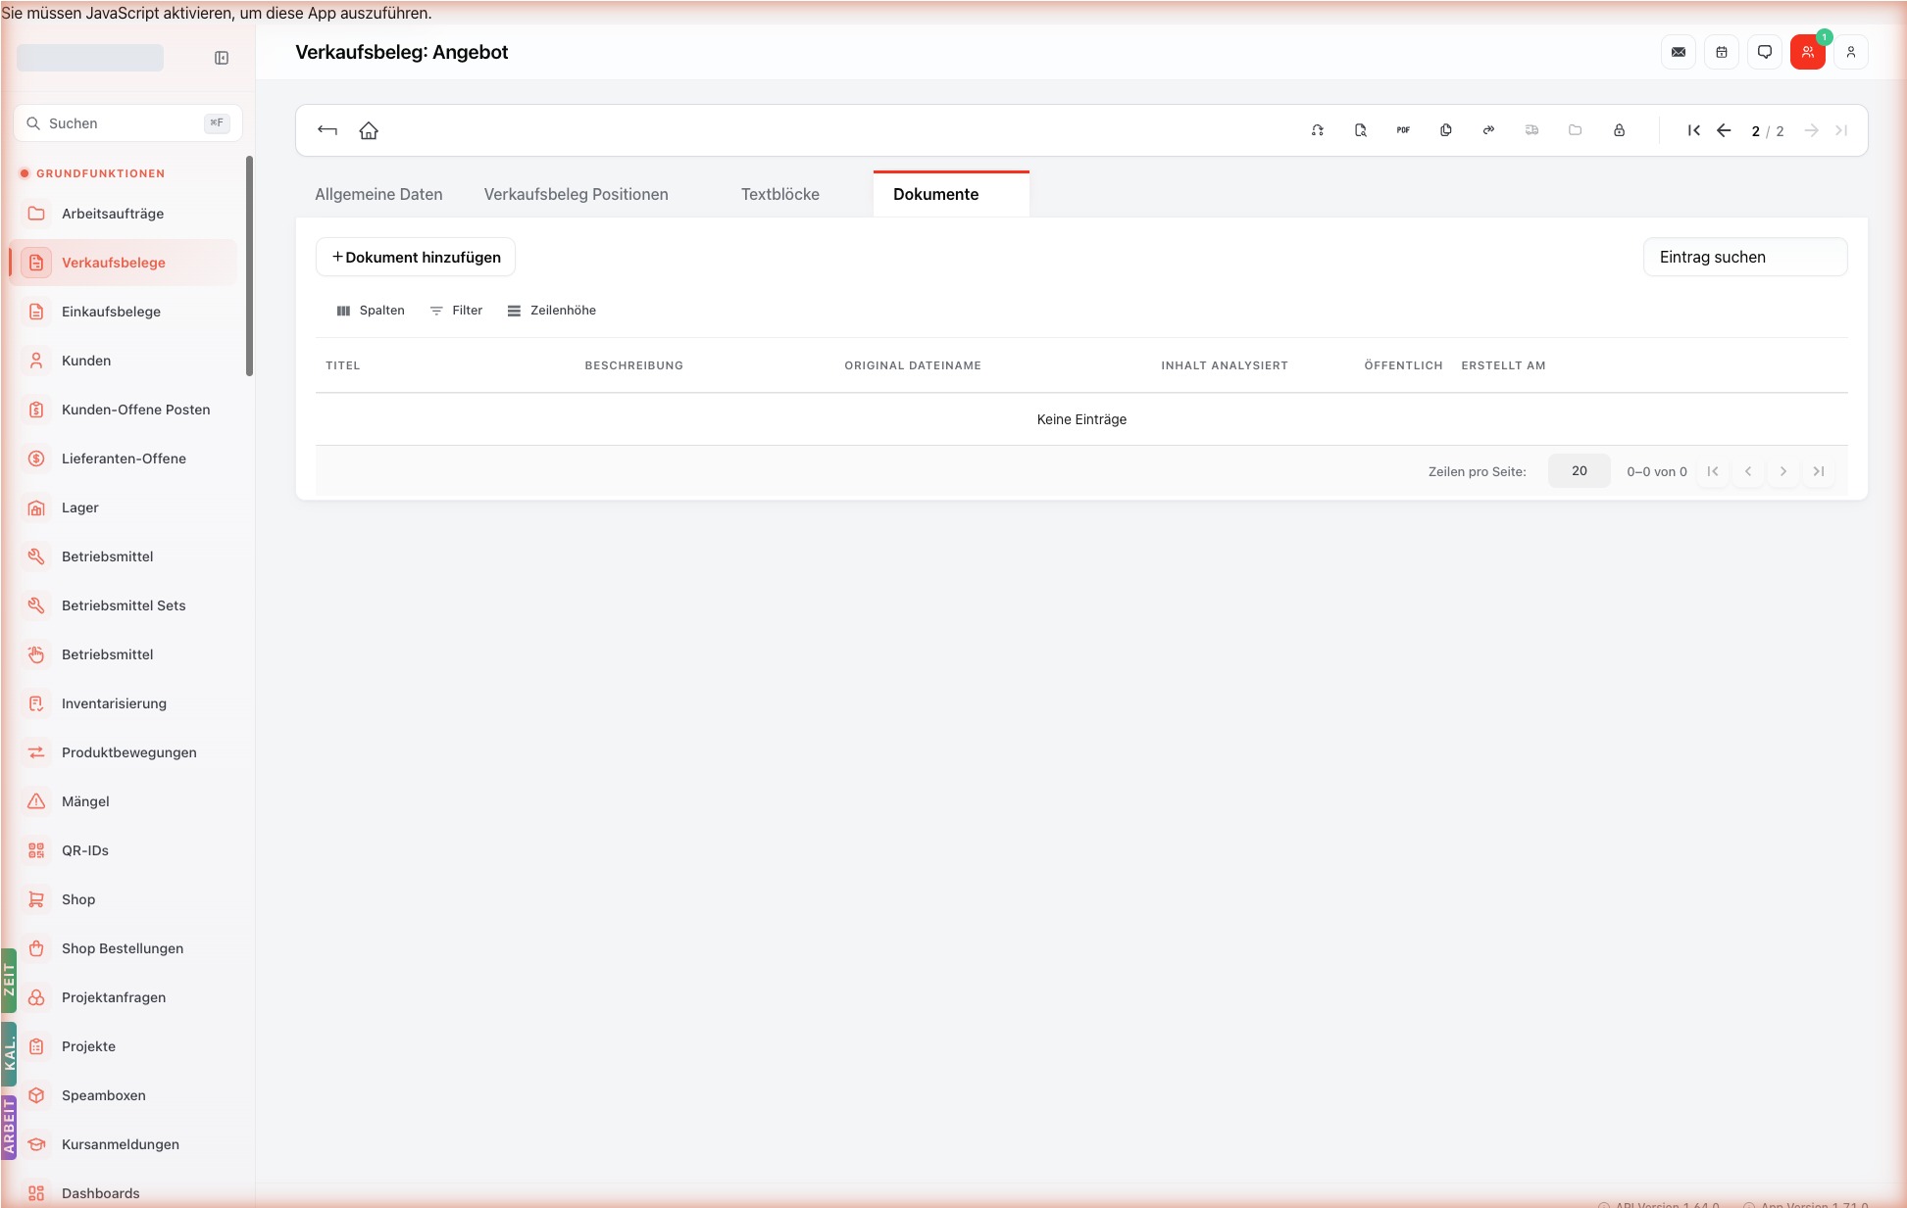The height and width of the screenshot is (1208, 1907).
Task: Click the delivery truck icon in the toolbar
Action: point(1532,130)
